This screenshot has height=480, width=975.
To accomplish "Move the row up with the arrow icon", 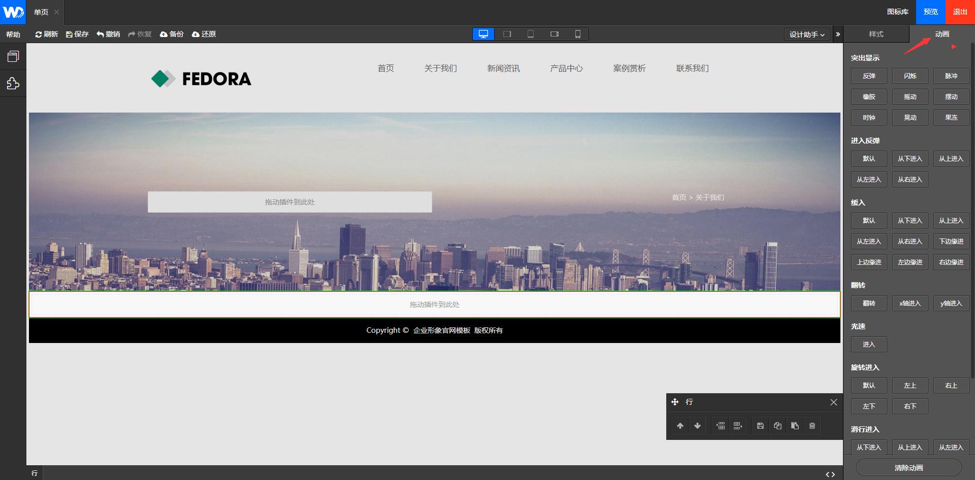I will (x=680, y=426).
